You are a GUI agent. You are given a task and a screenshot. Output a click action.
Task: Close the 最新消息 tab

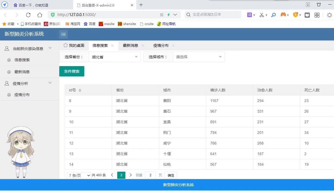143,46
